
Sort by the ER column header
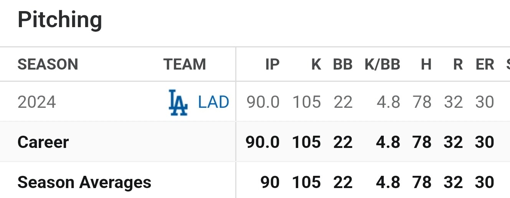tap(485, 64)
